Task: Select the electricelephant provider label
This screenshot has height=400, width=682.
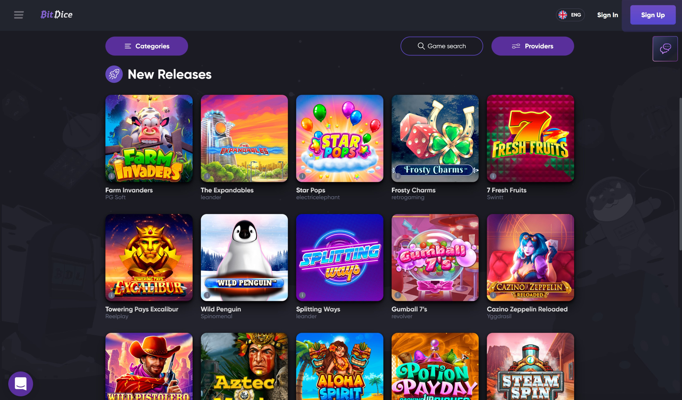Action: tap(318, 197)
